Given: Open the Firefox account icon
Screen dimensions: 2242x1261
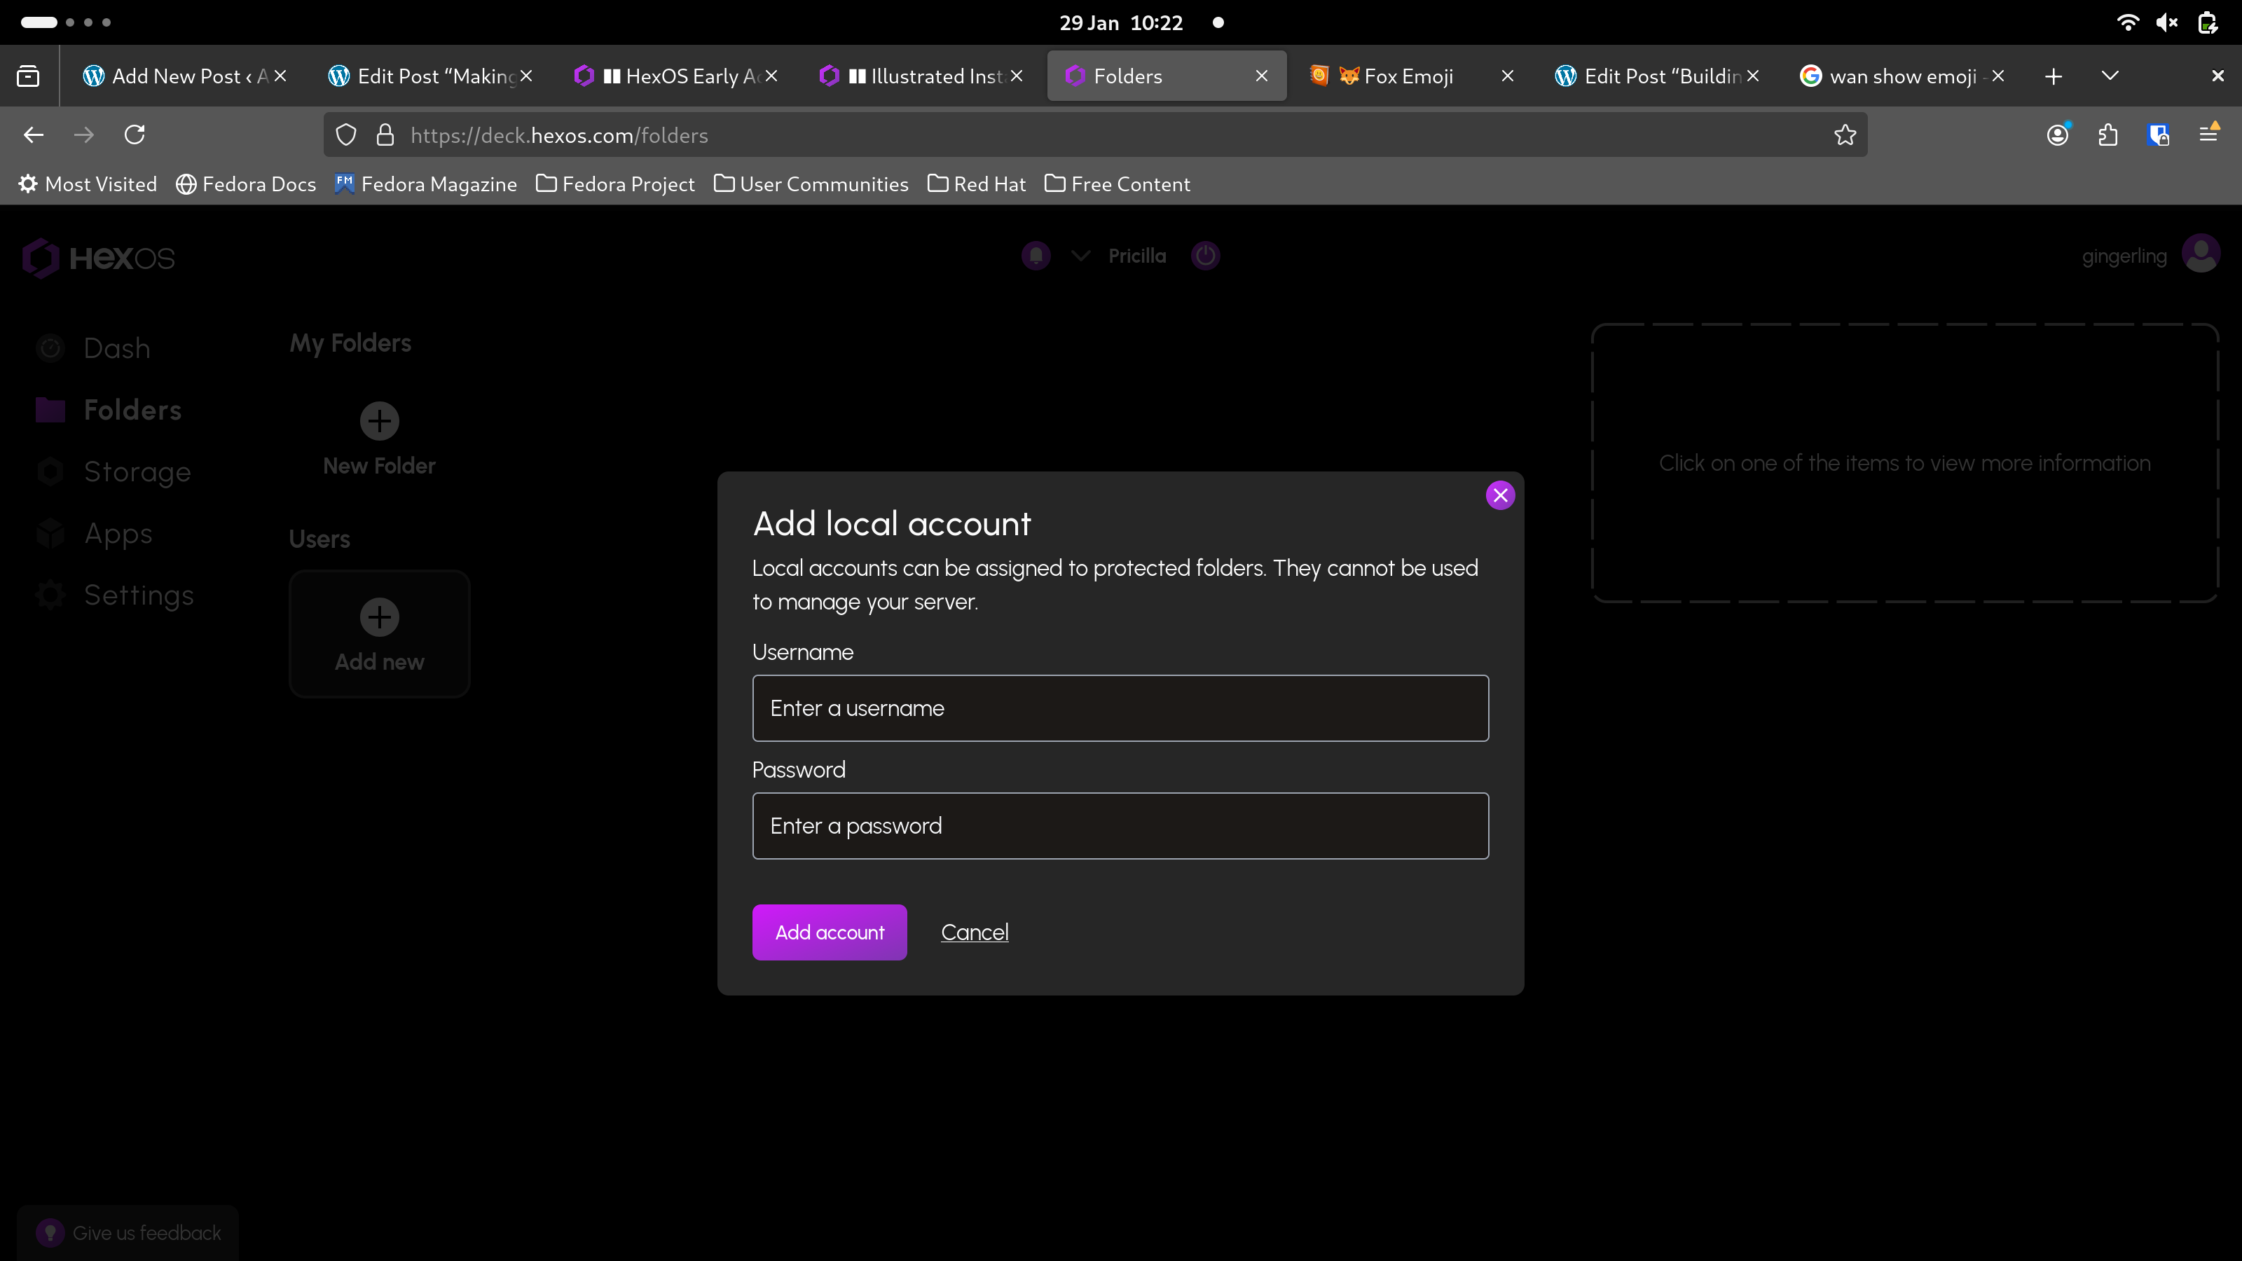Looking at the screenshot, I should (2058, 135).
